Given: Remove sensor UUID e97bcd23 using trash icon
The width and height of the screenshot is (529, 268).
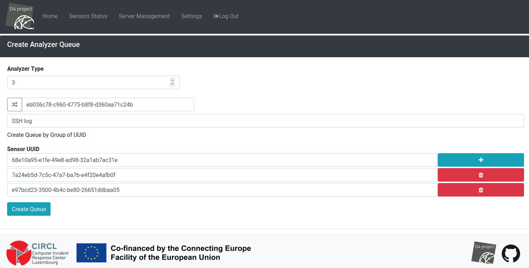Looking at the screenshot, I should click(x=481, y=190).
